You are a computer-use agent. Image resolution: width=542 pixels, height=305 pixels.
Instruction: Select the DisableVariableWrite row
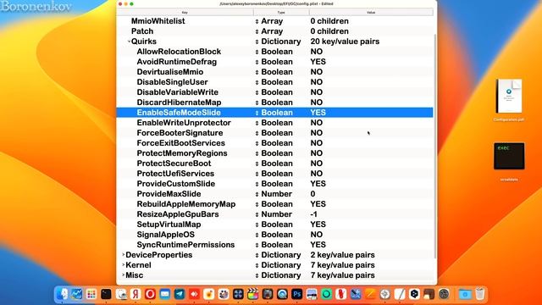[274, 92]
